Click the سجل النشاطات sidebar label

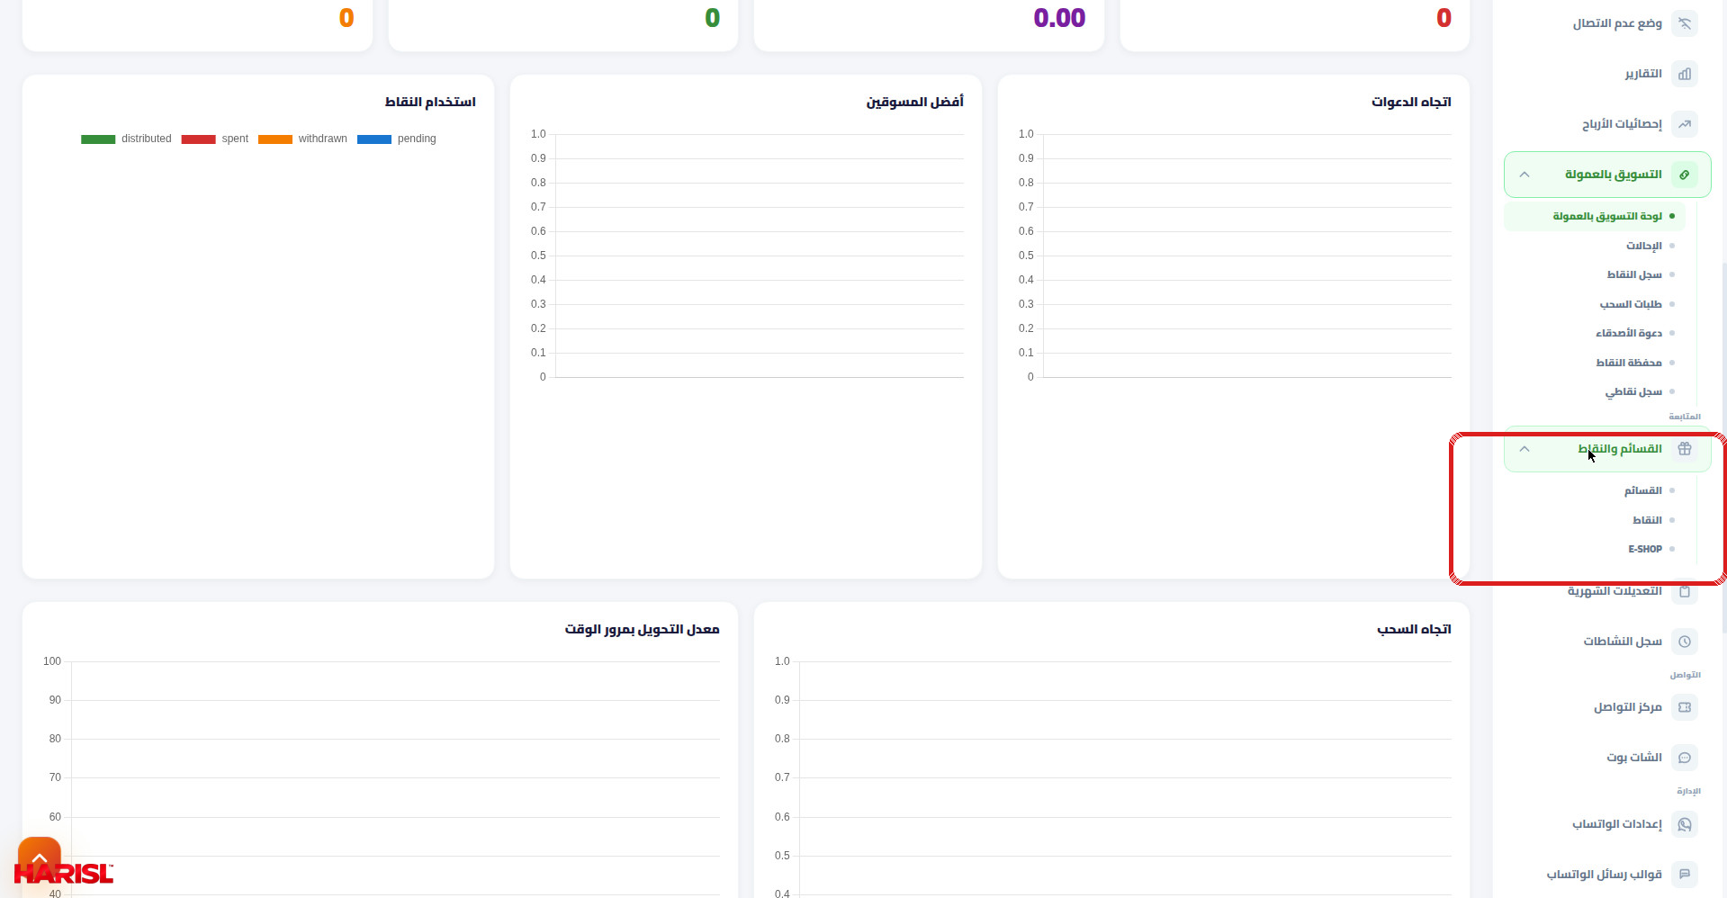pyautogui.click(x=1623, y=642)
